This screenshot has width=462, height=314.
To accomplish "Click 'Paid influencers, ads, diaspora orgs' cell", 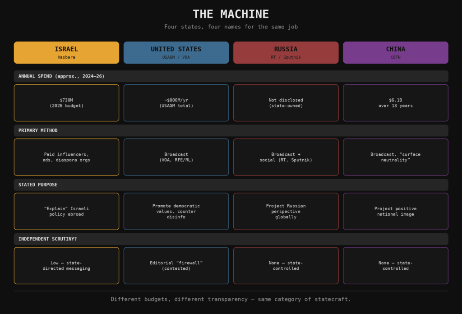I will (67, 157).
